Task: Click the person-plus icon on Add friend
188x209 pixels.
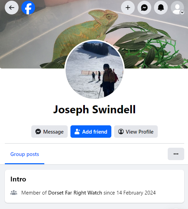Action: tap(77, 132)
